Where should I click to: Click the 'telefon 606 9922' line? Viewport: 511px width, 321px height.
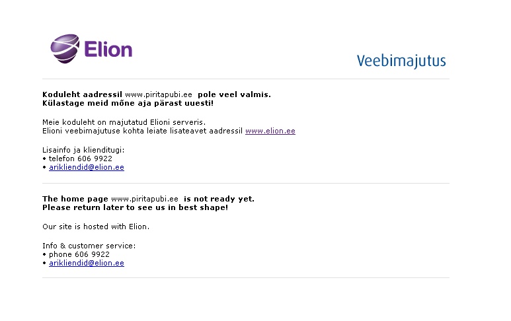click(x=80, y=159)
